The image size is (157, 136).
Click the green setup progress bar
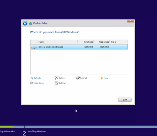coord(7,127)
